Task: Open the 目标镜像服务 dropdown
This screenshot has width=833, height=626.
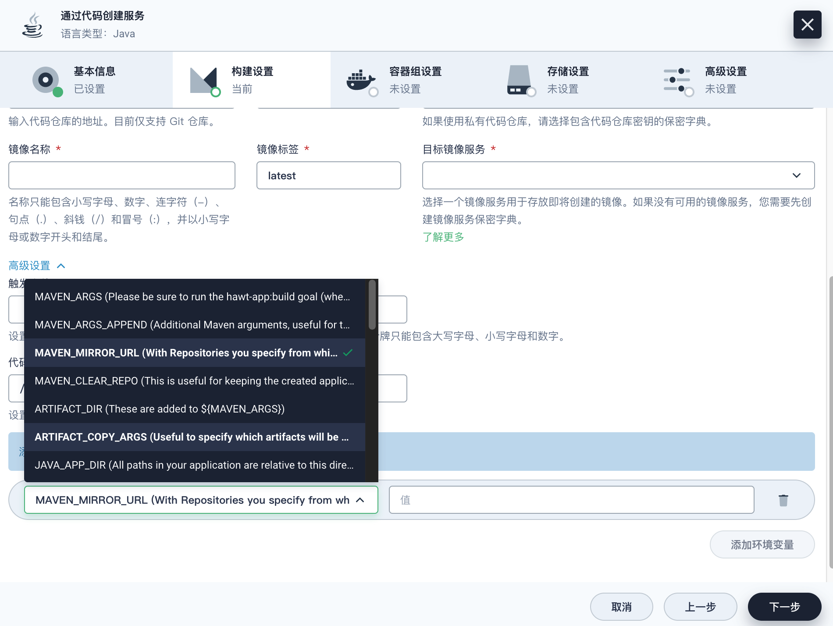Action: [618, 175]
